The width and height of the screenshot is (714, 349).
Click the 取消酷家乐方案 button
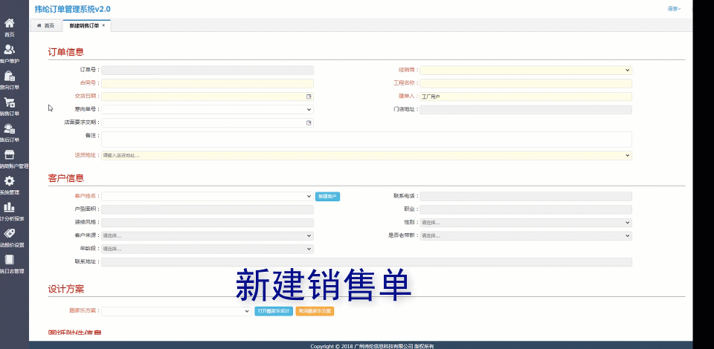315,311
